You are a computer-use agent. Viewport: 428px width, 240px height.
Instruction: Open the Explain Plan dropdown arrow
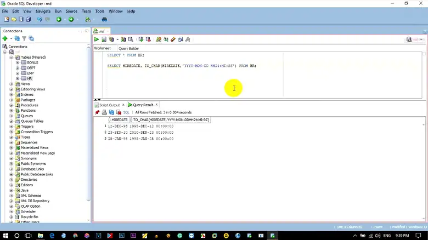[x=117, y=39]
